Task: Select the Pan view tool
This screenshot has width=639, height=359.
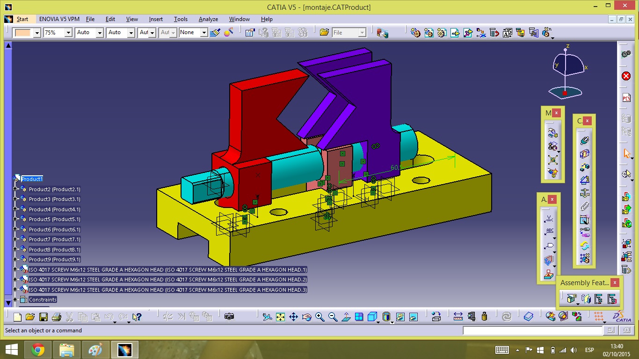Action: pos(293,317)
